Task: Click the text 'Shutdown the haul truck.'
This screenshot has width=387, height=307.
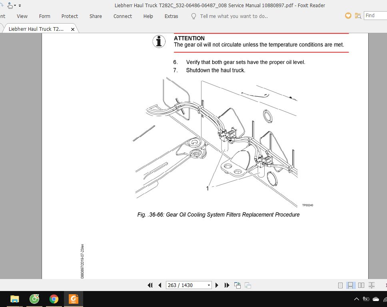Action: (x=215, y=70)
